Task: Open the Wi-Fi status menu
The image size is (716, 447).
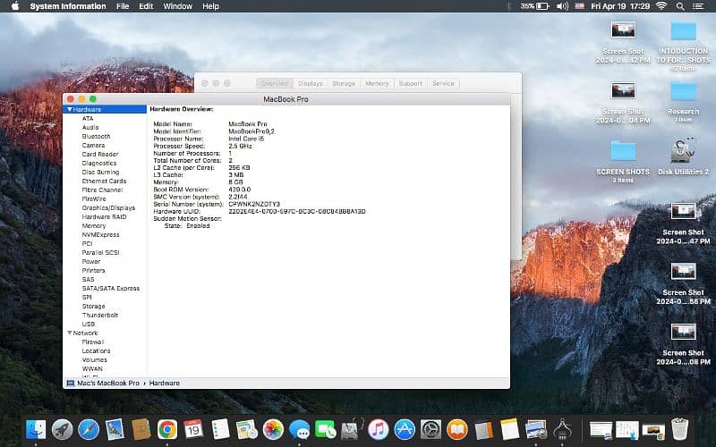Action: (661, 6)
